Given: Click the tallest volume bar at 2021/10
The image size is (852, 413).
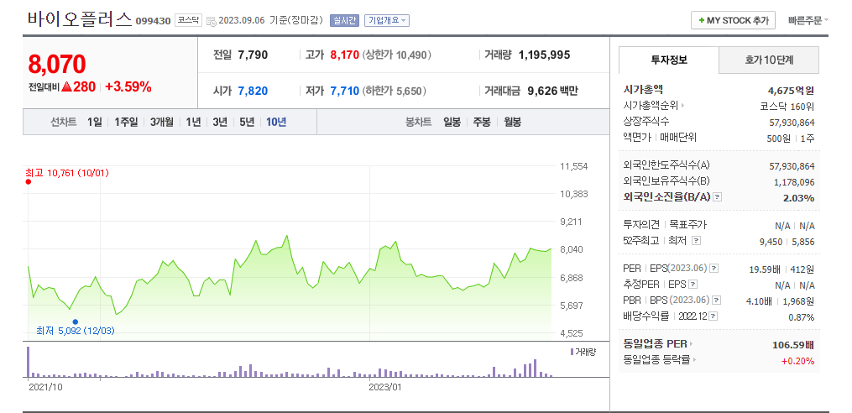Looking at the screenshot, I should coord(29,362).
